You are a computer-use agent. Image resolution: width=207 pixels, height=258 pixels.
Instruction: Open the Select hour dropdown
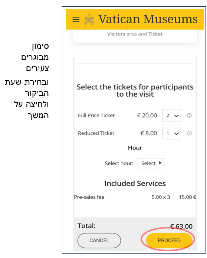coord(151,163)
